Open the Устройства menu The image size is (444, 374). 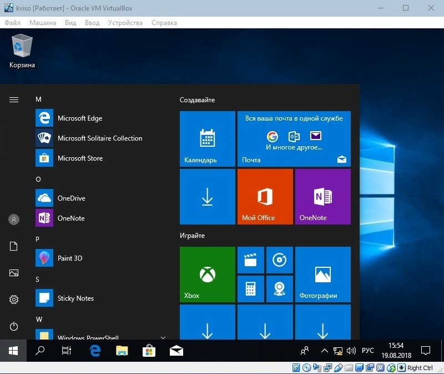(125, 23)
